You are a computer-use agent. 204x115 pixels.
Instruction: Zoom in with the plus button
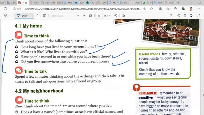[x=84, y=16]
